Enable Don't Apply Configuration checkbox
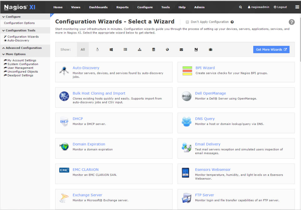This screenshot has width=301, height=210. [x=187, y=22]
